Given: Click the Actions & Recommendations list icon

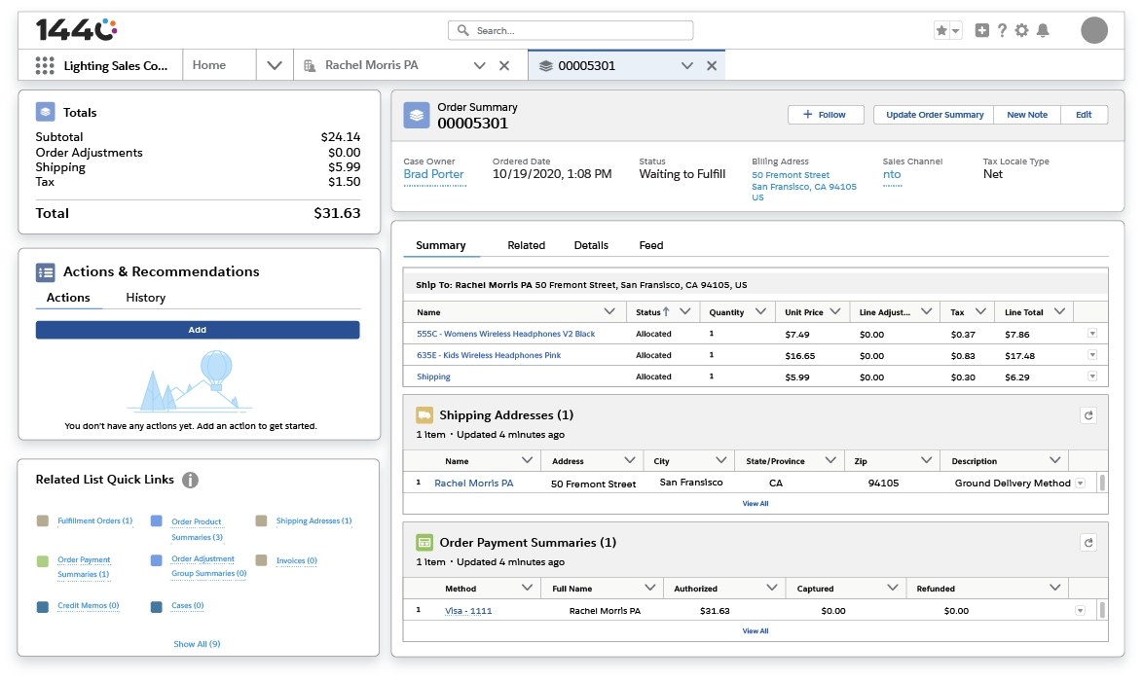Looking at the screenshot, I should click(x=45, y=272).
